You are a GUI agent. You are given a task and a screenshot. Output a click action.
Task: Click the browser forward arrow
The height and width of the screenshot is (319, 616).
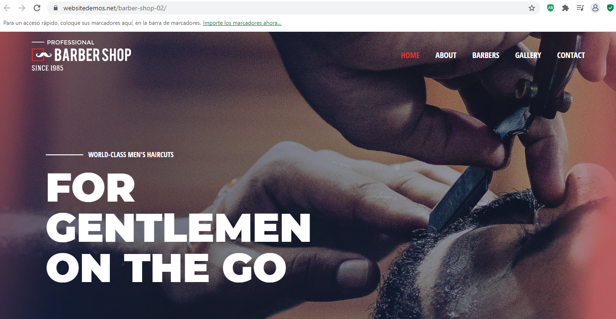[22, 8]
